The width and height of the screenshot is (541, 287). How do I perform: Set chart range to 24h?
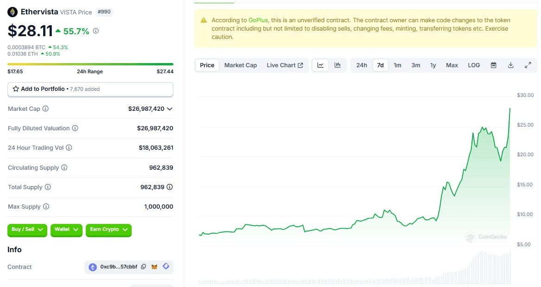[x=362, y=65]
